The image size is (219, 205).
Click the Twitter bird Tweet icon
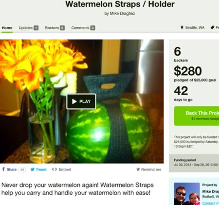point(33,169)
